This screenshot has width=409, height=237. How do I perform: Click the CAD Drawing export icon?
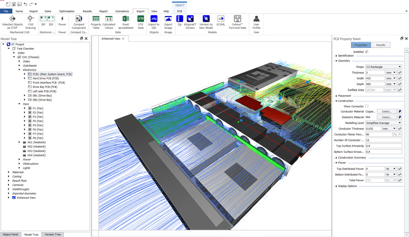tap(31, 19)
